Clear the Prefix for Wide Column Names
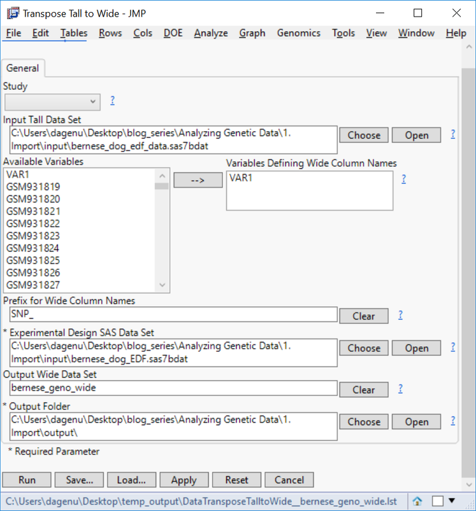This screenshot has height=511, width=476. [x=364, y=316]
